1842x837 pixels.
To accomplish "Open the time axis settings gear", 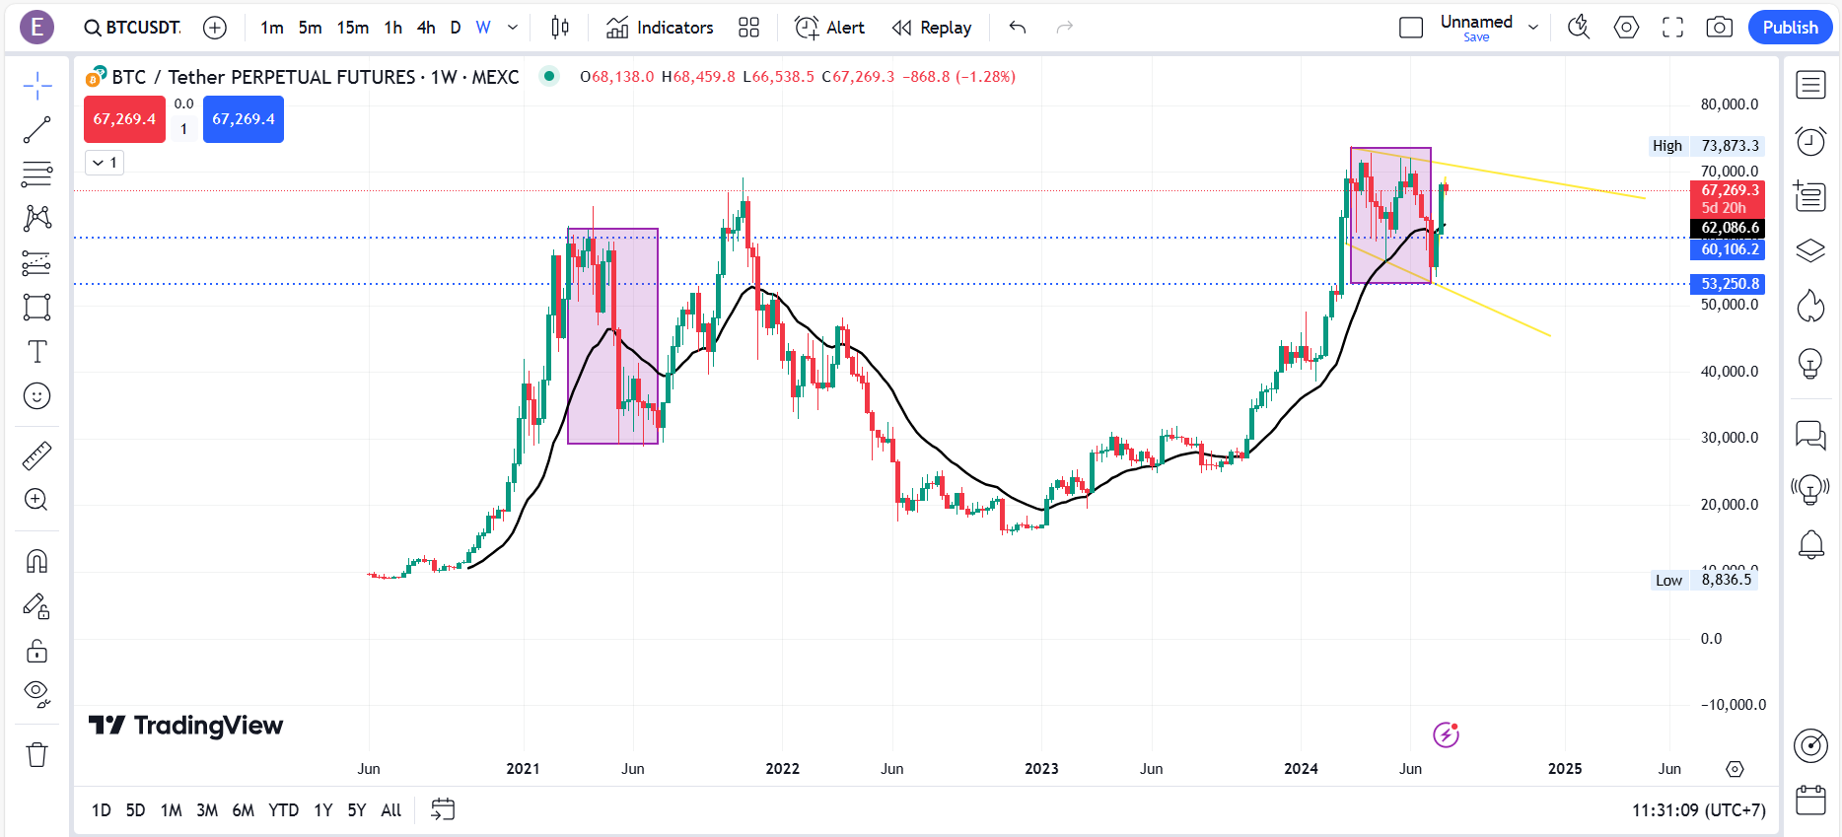I will pyautogui.click(x=1736, y=769).
